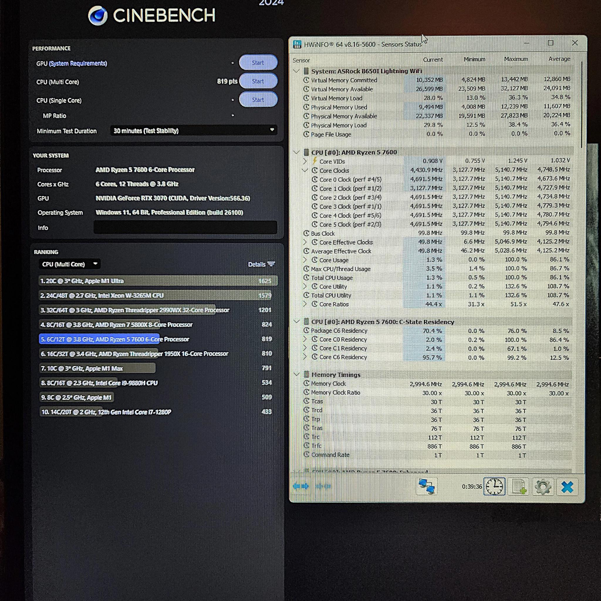
Task: Start the GPU benchmark
Action: pos(258,63)
